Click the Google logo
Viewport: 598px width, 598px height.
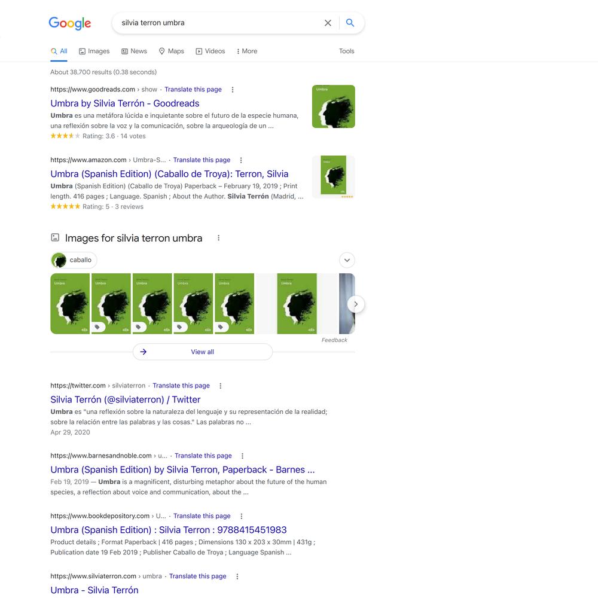coord(70,23)
